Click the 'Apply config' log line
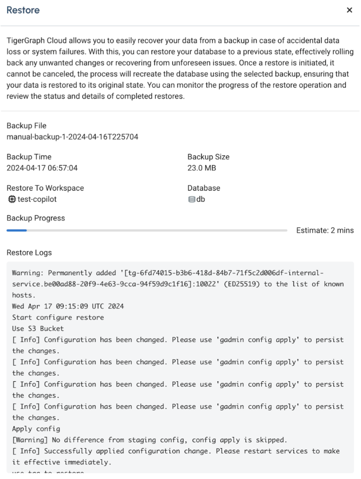This screenshot has height=479, width=361. (36, 429)
